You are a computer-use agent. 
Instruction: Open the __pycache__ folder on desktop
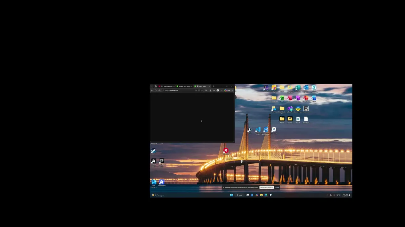[x=290, y=120]
